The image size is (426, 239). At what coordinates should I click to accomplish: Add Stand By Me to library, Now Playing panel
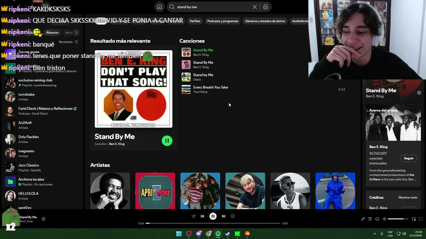(x=419, y=93)
